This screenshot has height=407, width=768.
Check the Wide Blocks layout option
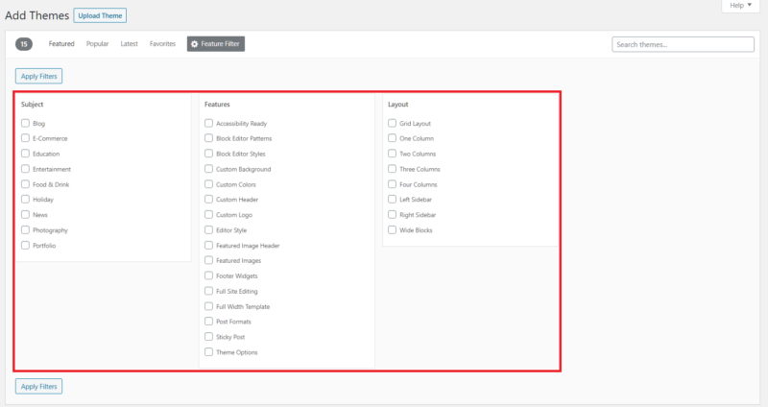(x=392, y=229)
